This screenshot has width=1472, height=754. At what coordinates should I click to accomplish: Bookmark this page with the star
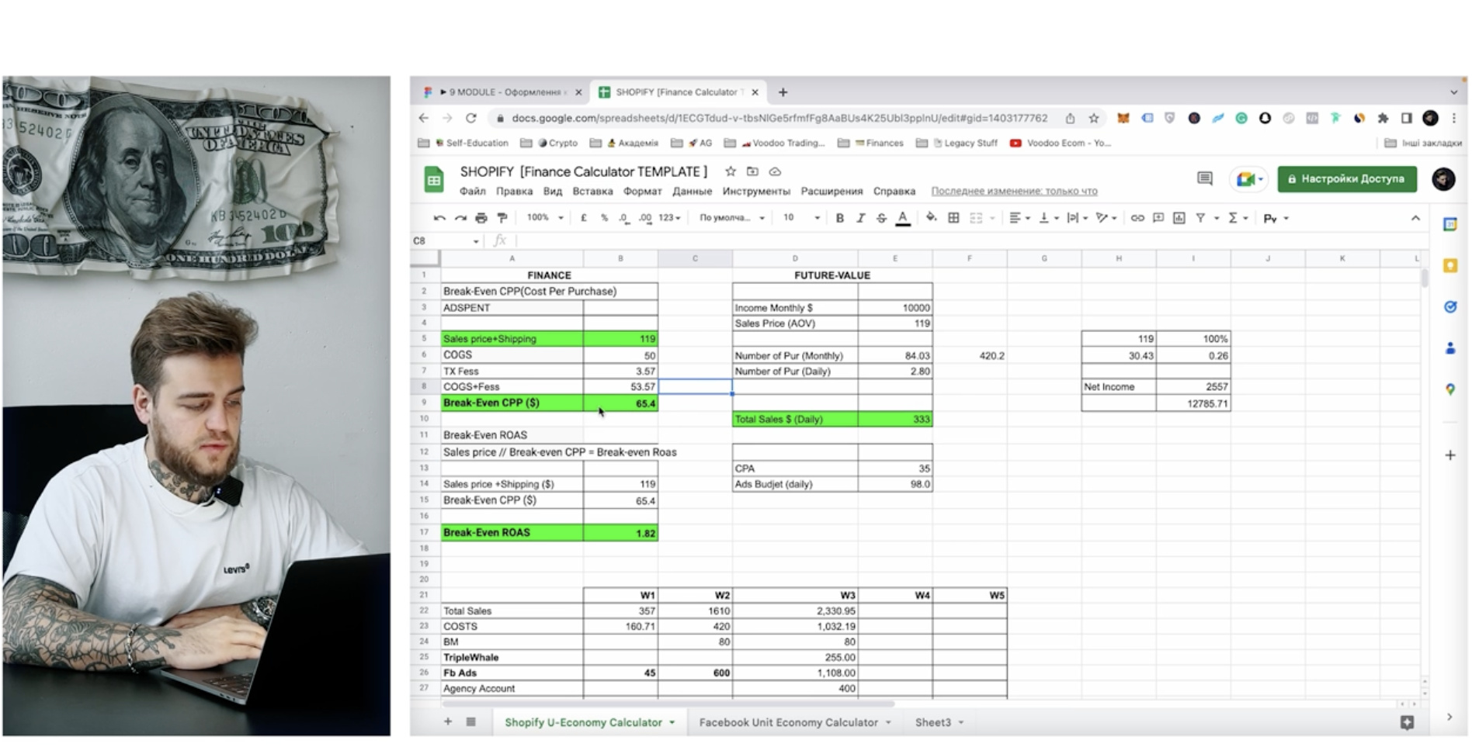click(x=1094, y=118)
